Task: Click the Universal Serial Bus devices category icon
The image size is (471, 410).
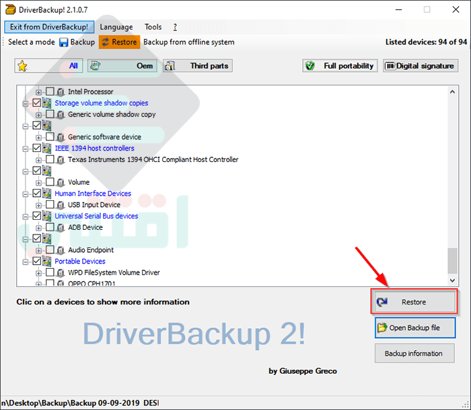Action: coord(46,216)
